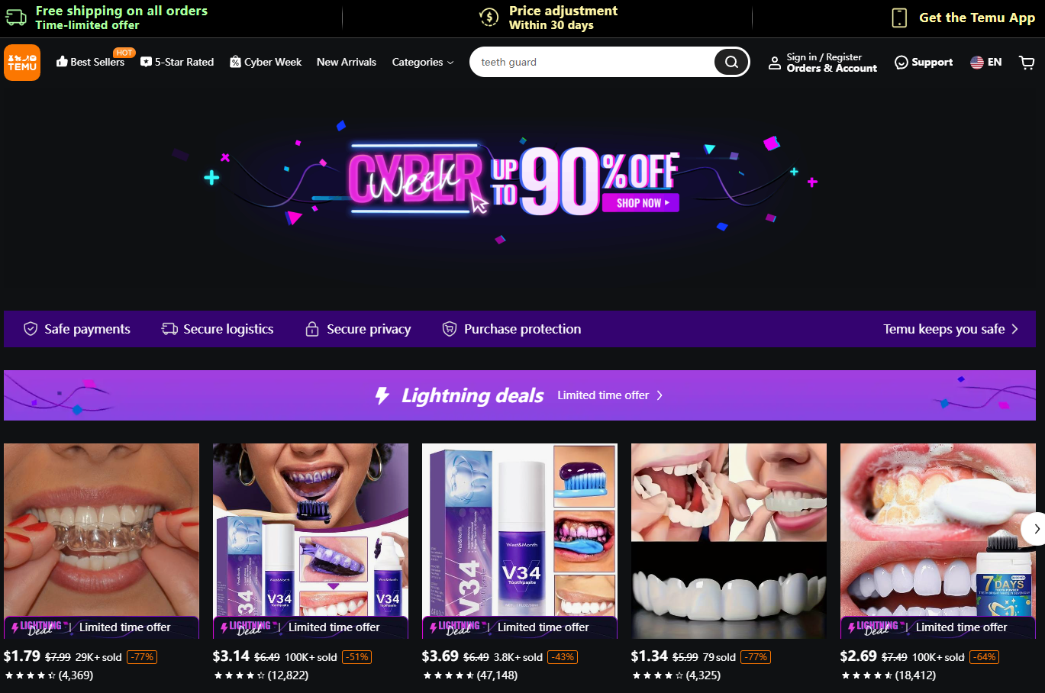
Task: Click the Price adjustment dollar icon
Action: 489,18
